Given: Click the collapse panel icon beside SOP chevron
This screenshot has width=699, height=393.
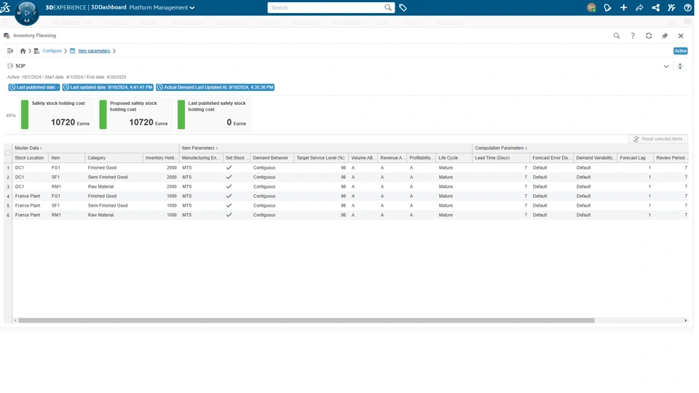Looking at the screenshot, I should [x=680, y=66].
